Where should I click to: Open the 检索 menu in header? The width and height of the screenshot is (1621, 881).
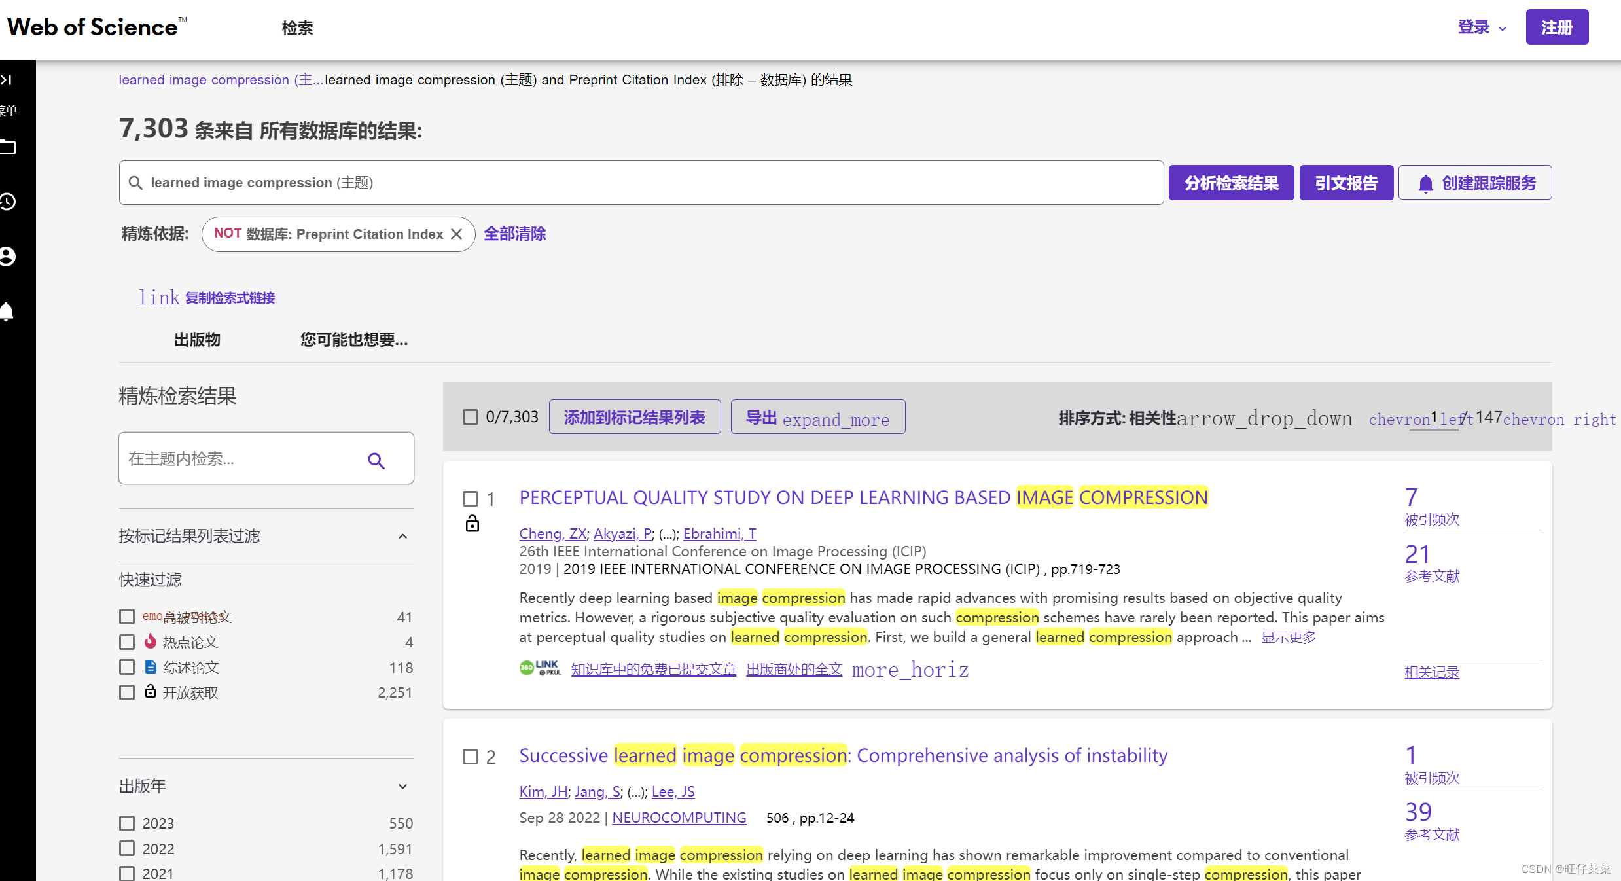pyautogui.click(x=297, y=28)
